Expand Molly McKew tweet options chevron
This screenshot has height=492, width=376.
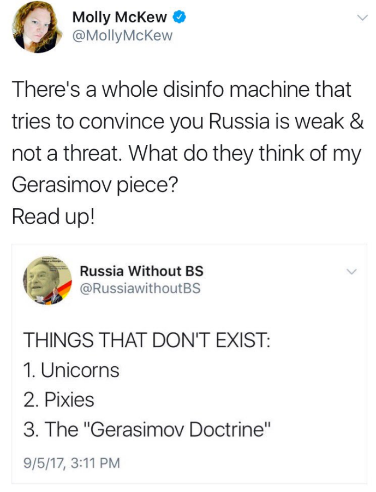pyautogui.click(x=362, y=17)
